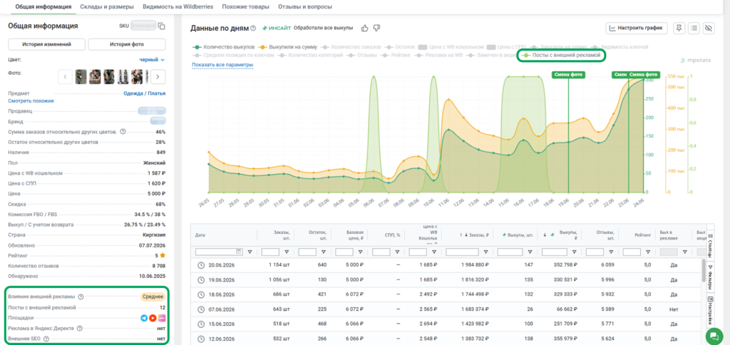Toggle the Посты с внешней рекламой series
The height and width of the screenshot is (345, 730).
point(563,56)
